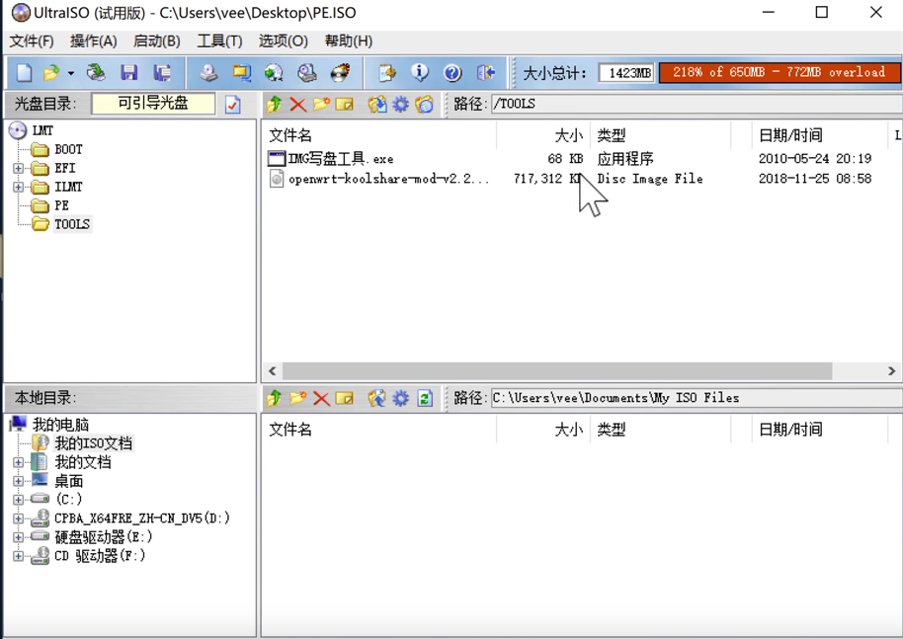The width and height of the screenshot is (903, 639).
Task: Click the last folder-view icon in image toolbar
Action: [x=425, y=105]
